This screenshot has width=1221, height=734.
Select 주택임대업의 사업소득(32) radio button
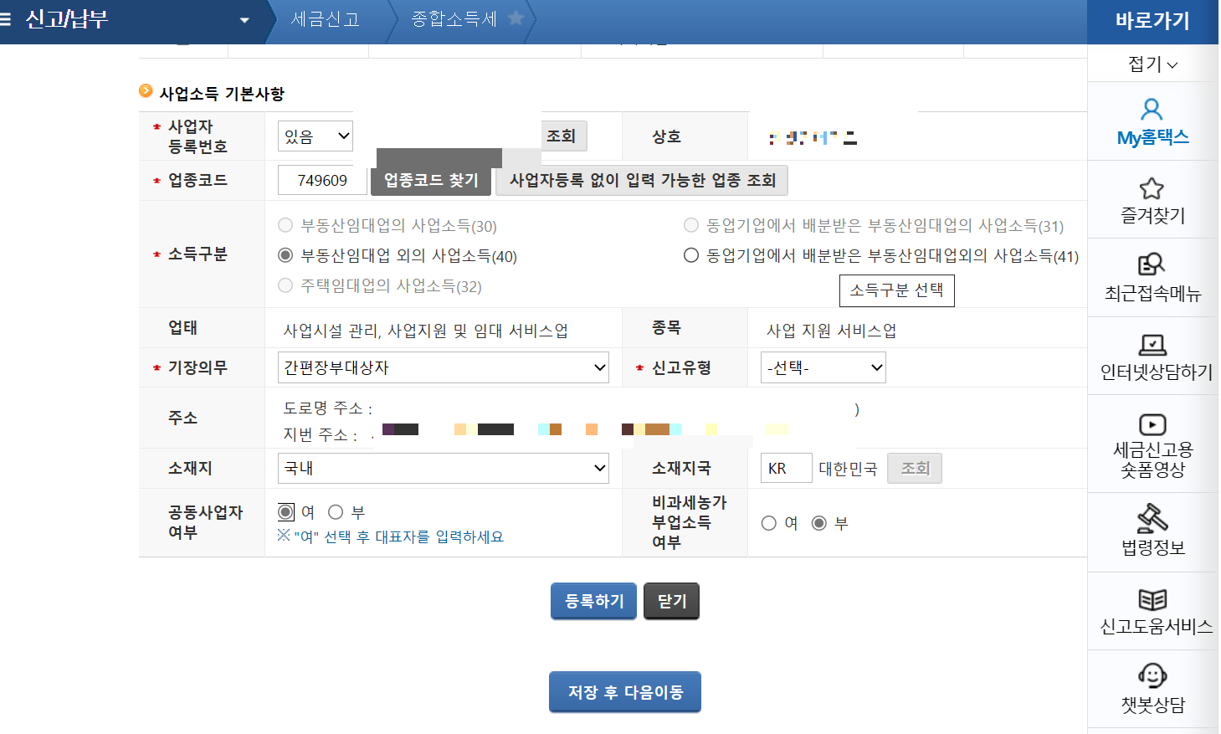pos(285,285)
